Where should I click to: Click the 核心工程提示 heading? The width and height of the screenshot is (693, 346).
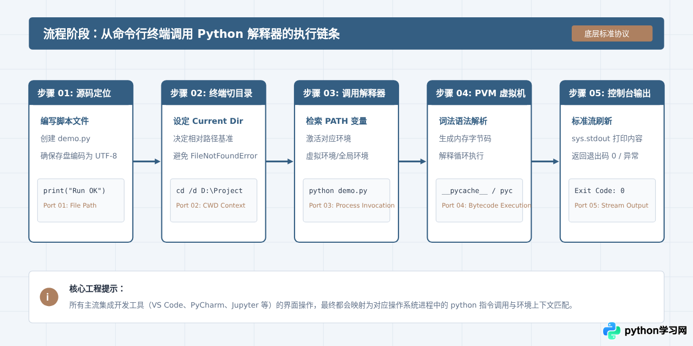pos(97,289)
